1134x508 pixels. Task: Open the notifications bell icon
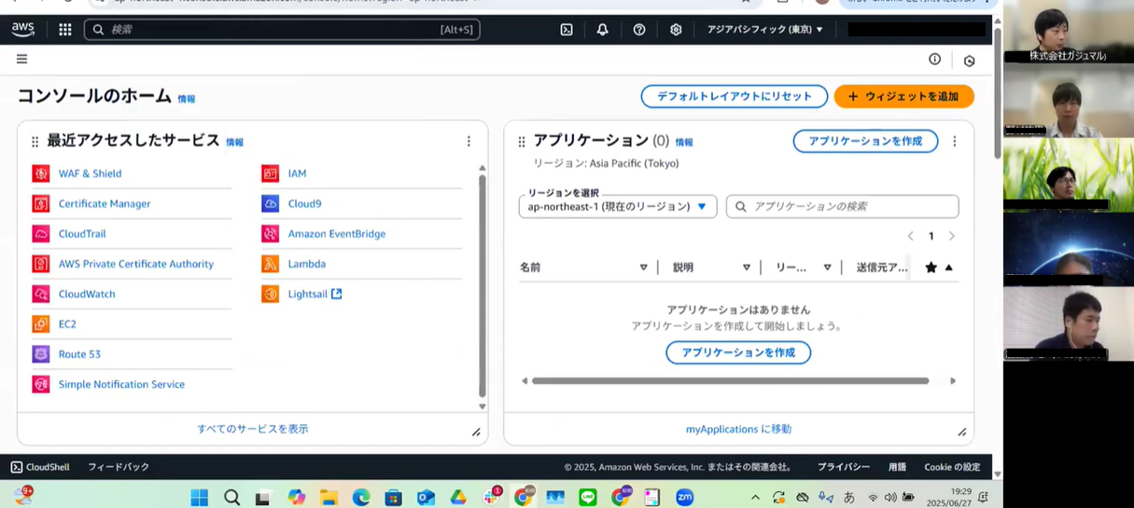[x=603, y=30]
